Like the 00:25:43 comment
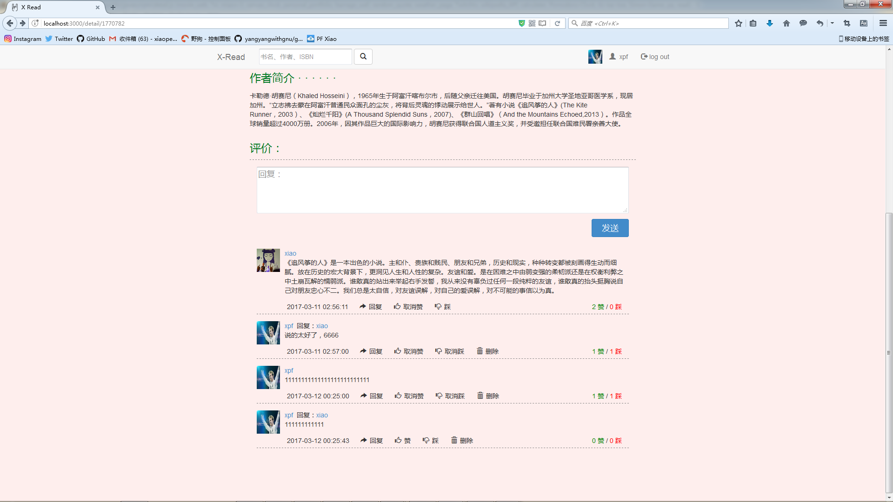Viewport: 893px width, 502px height. pyautogui.click(x=403, y=441)
